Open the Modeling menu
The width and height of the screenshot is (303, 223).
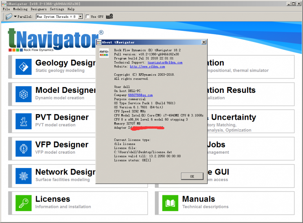click(20, 9)
